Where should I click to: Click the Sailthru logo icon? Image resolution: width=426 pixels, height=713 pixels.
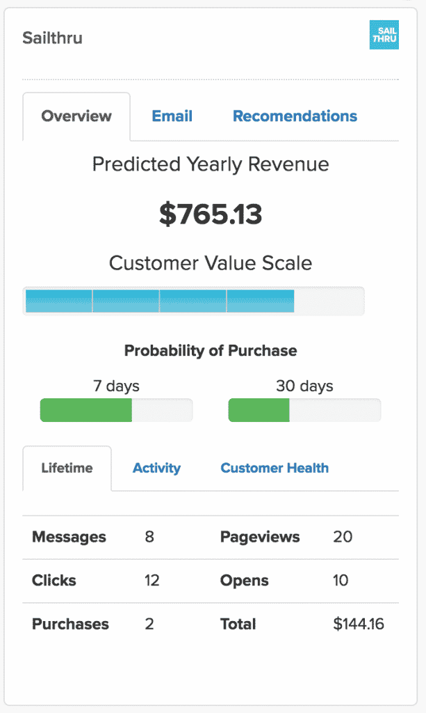click(x=384, y=36)
